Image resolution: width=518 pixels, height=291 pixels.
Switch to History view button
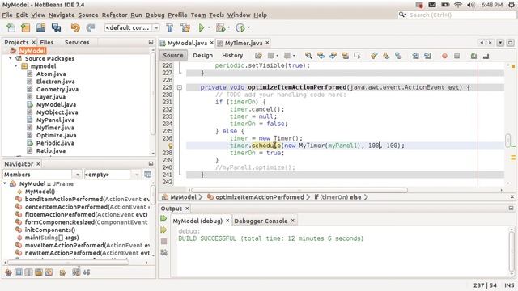(x=232, y=56)
